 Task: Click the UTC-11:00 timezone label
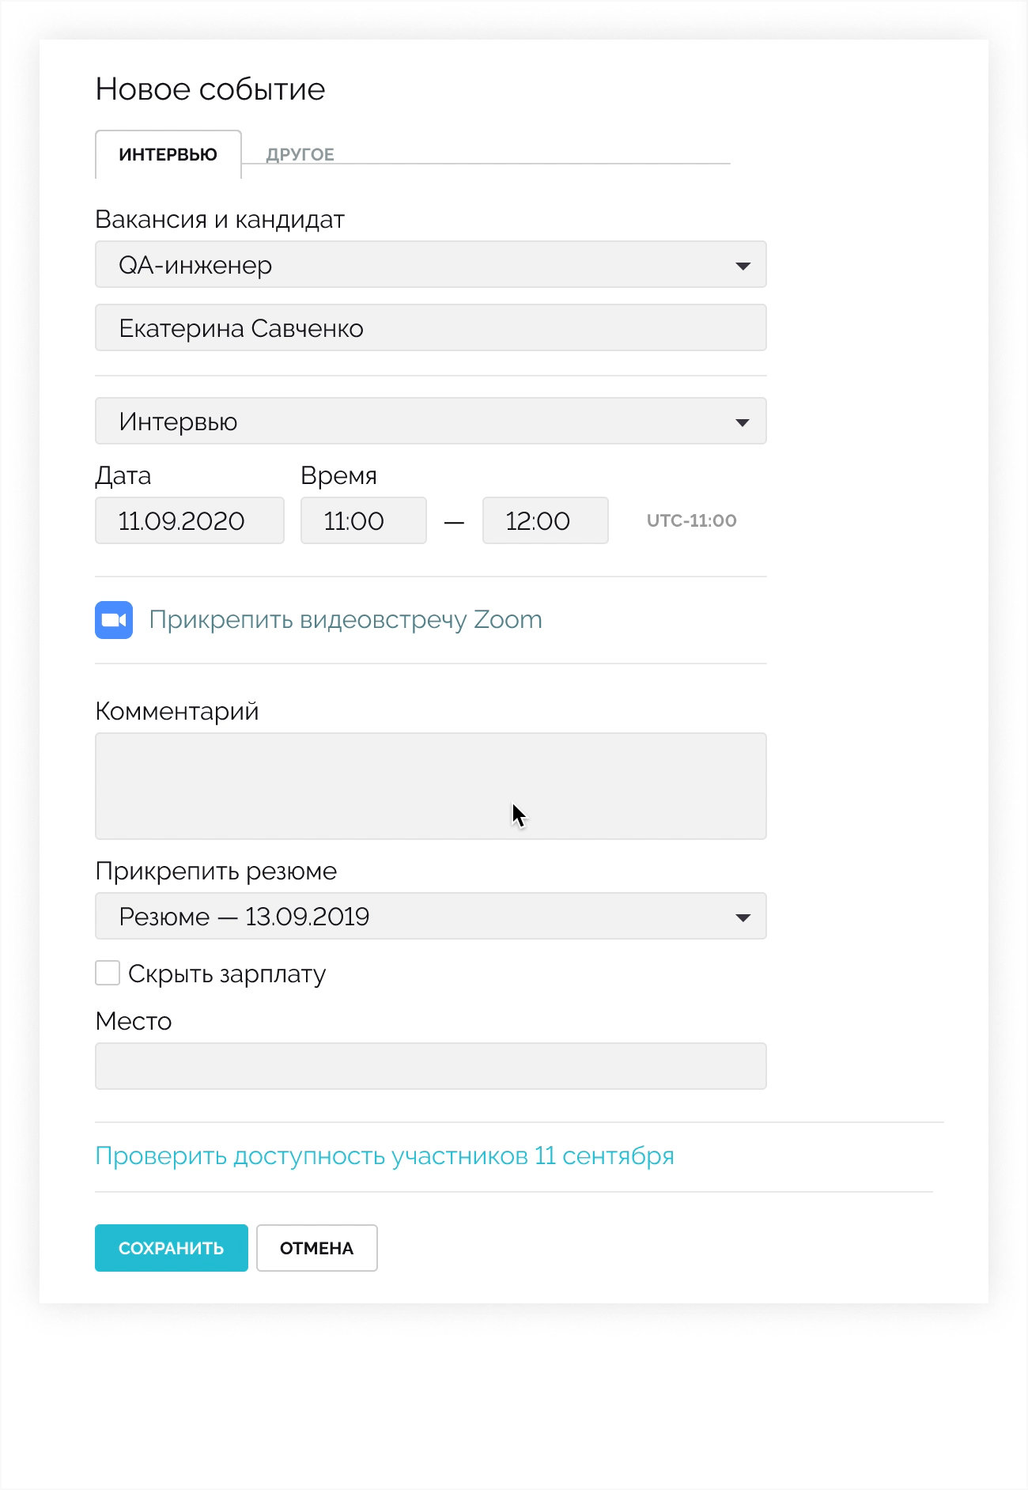(x=691, y=521)
